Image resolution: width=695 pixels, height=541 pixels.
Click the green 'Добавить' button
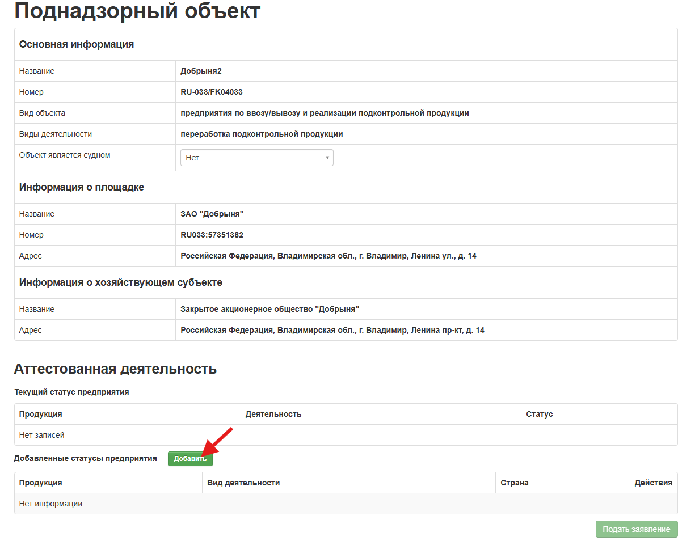click(190, 459)
